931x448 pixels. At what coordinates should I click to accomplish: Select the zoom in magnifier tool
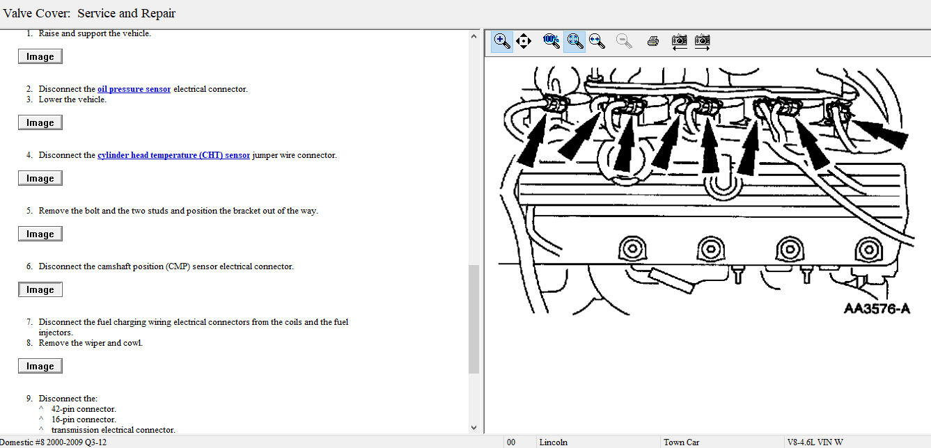click(501, 41)
